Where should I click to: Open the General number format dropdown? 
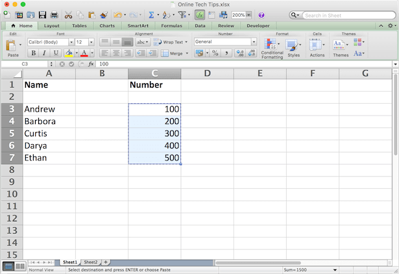pyautogui.click(x=254, y=42)
